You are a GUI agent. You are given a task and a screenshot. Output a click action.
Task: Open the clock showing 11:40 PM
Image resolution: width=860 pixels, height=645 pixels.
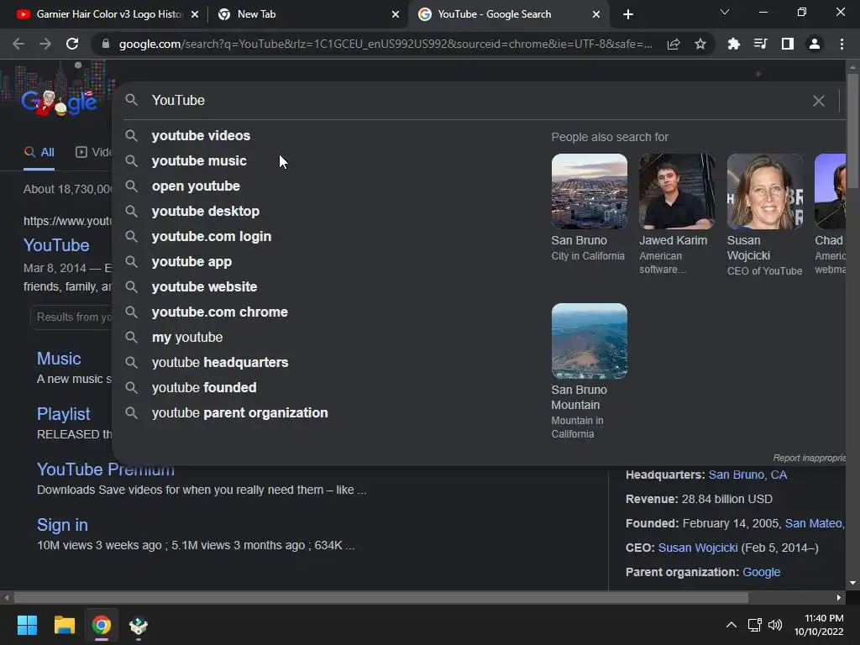tap(819, 625)
